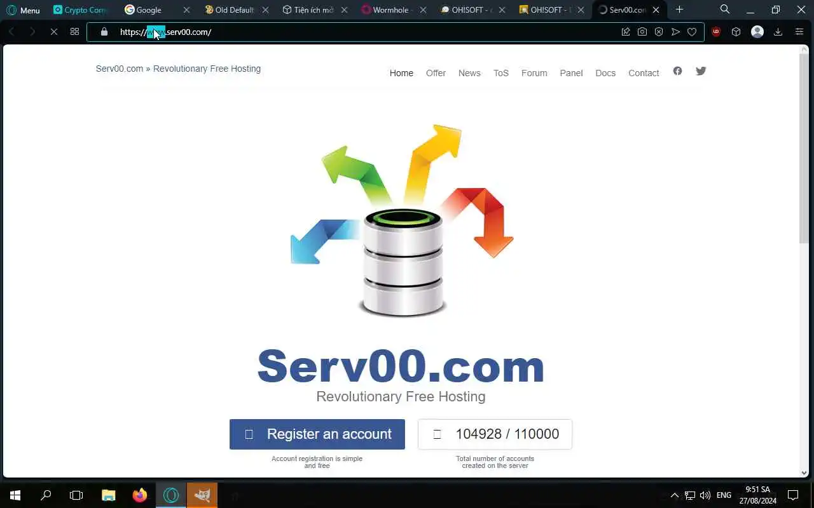Click the Serv00 database logo image
This screenshot has width=814, height=508.
coord(402,221)
